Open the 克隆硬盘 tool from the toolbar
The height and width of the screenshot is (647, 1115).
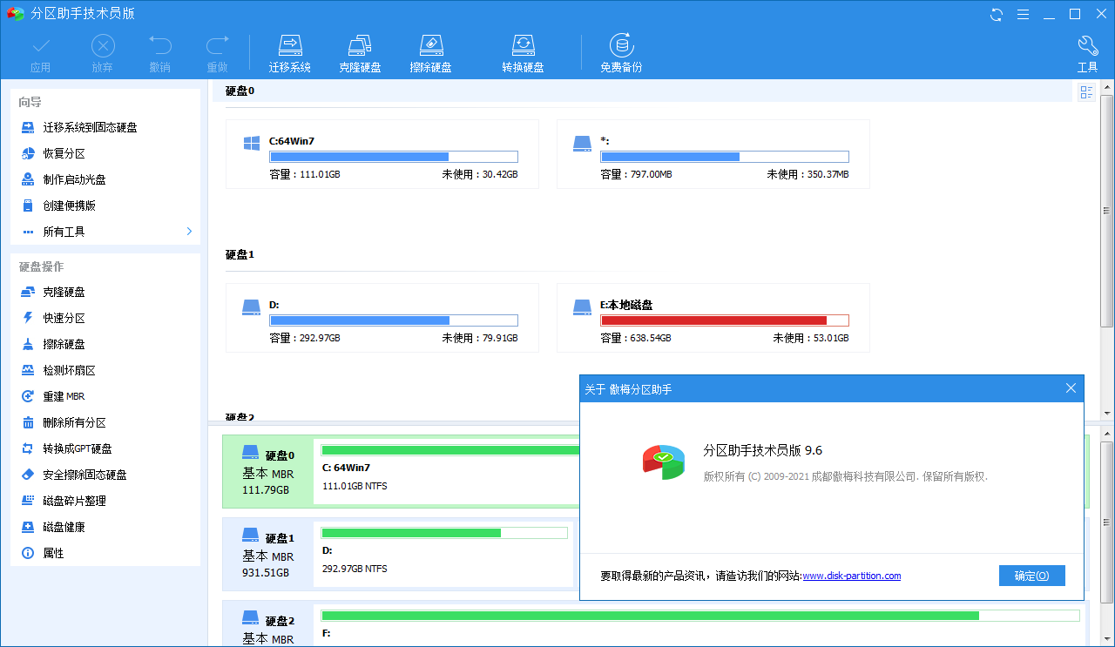pyautogui.click(x=360, y=51)
